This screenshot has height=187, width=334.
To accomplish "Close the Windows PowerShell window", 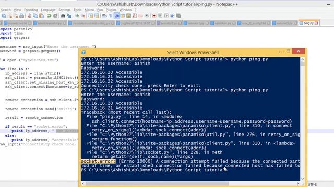I will click(x=299, y=51).
